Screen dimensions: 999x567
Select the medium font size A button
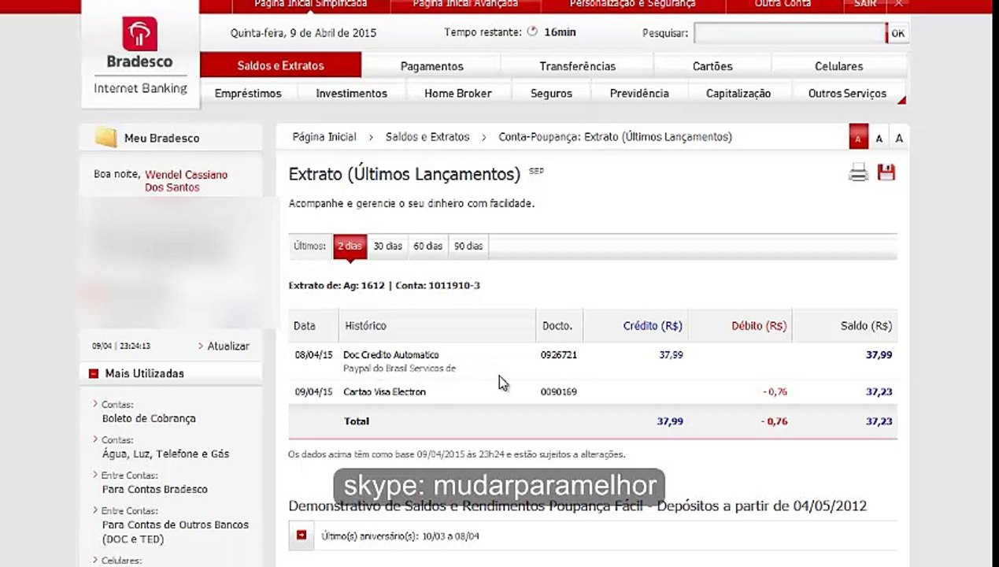pos(879,139)
